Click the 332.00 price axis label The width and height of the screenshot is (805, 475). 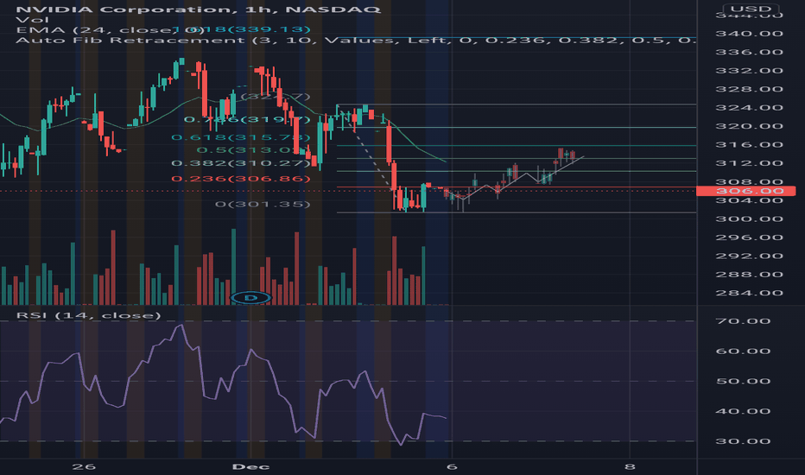point(749,70)
